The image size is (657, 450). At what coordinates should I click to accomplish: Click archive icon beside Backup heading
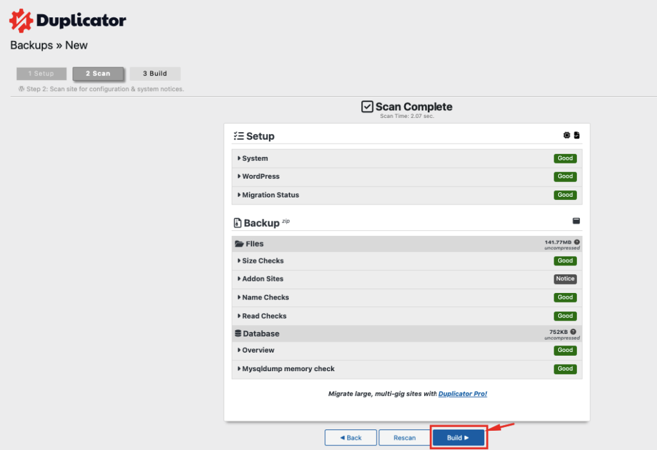point(576,221)
